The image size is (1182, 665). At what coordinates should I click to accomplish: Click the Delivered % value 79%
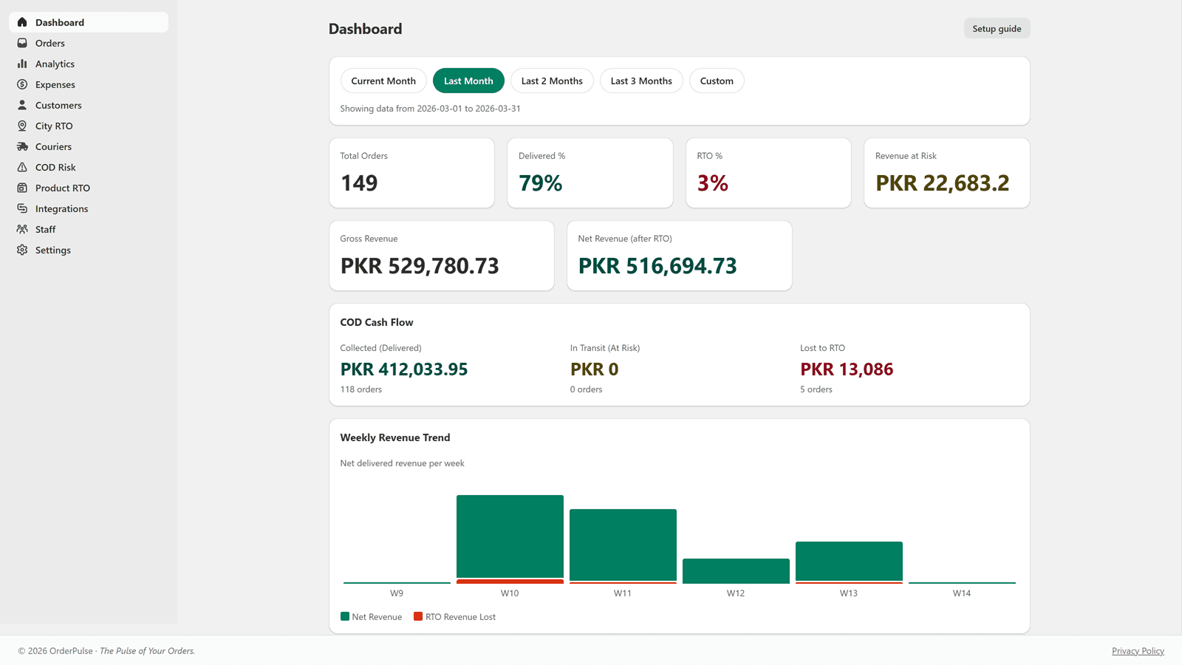[541, 183]
